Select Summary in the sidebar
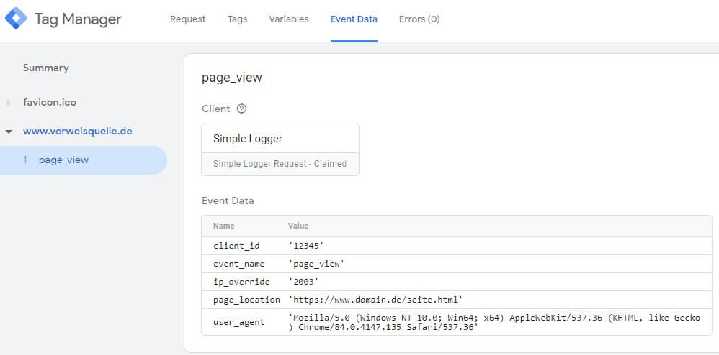The height and width of the screenshot is (355, 719). point(46,68)
